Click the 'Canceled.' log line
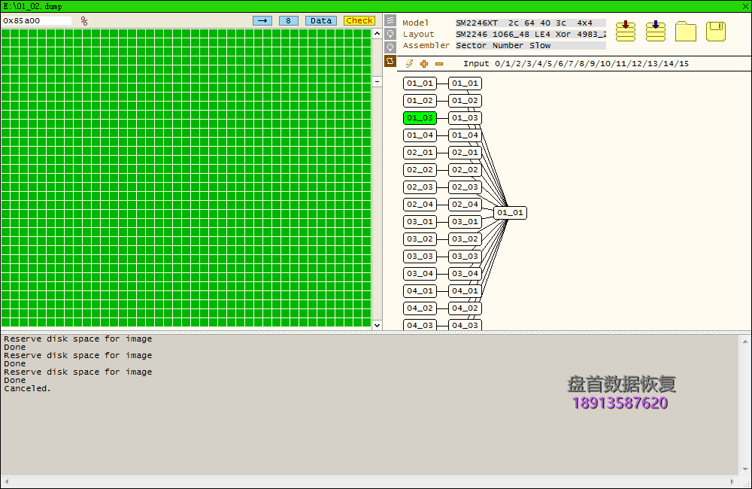752x489 pixels. (x=27, y=388)
